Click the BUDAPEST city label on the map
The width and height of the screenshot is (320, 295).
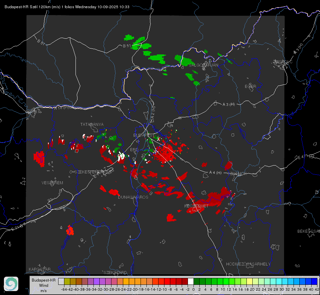(x=144, y=135)
